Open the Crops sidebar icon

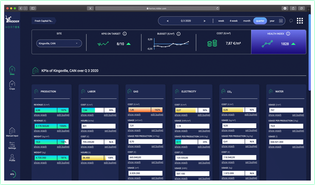coord(12,85)
